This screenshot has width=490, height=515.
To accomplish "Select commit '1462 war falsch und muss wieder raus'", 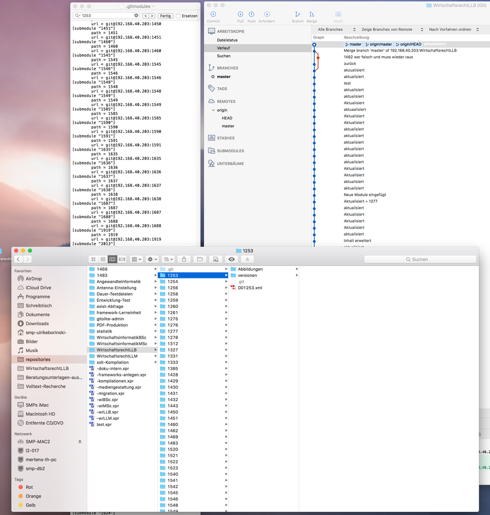I will pyautogui.click(x=378, y=57).
